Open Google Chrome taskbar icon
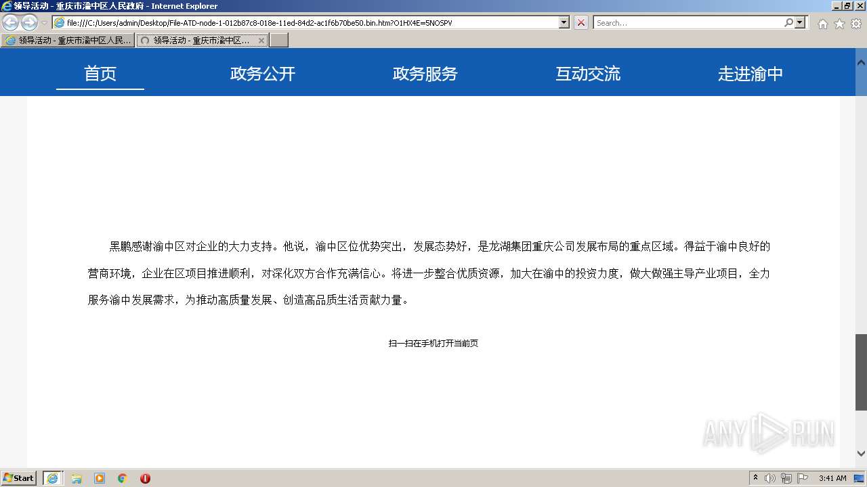 click(123, 478)
